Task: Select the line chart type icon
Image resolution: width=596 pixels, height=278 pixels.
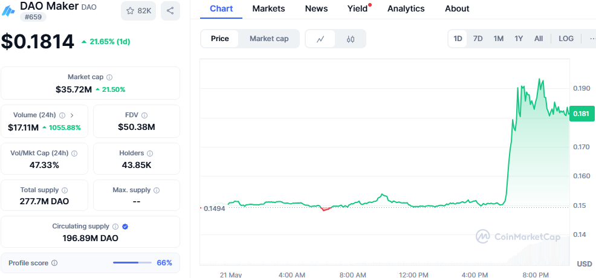Action: [320, 39]
